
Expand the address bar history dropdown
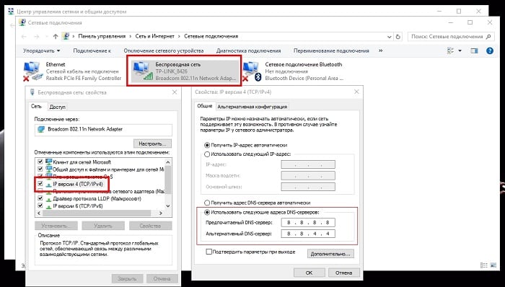pyautogui.click(x=390, y=37)
